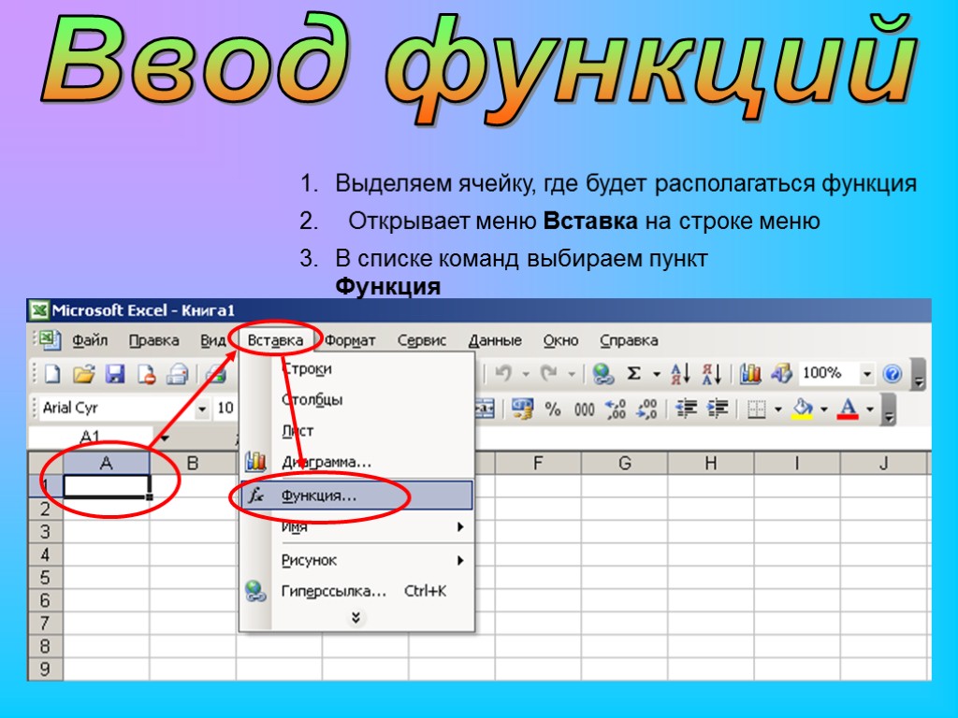Click the font size 10 box

tap(225, 409)
